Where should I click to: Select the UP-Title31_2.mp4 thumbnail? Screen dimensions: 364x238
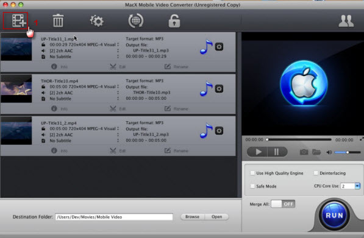click(16, 131)
